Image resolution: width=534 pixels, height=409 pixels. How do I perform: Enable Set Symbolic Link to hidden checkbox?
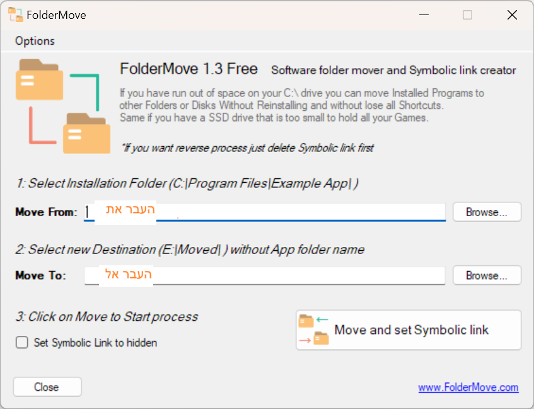(x=22, y=342)
